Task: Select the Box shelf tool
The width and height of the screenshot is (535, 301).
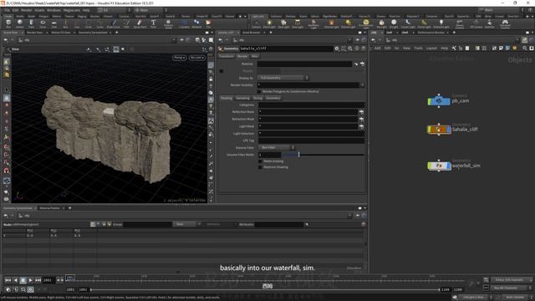Action: (8, 23)
